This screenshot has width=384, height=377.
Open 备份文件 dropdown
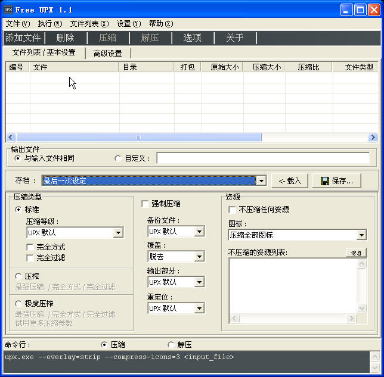[199, 232]
